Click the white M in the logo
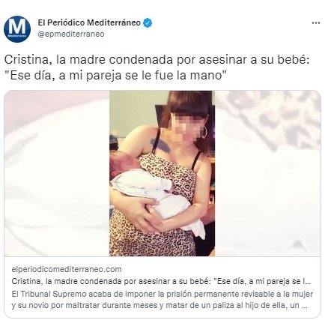The image size is (328, 320). tap(17, 27)
